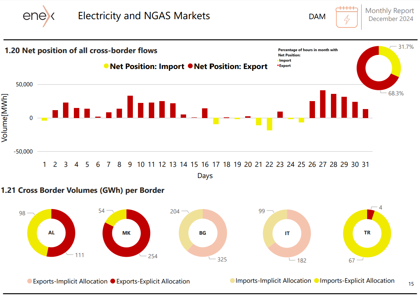The image size is (420, 299).
Task: Click the 'Net Position: Import' legend label
Action: [x=147, y=66]
